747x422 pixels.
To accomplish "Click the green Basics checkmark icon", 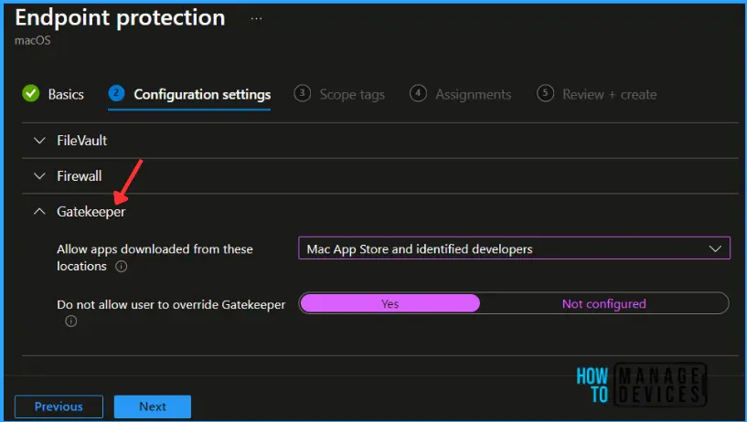I will click(x=31, y=93).
